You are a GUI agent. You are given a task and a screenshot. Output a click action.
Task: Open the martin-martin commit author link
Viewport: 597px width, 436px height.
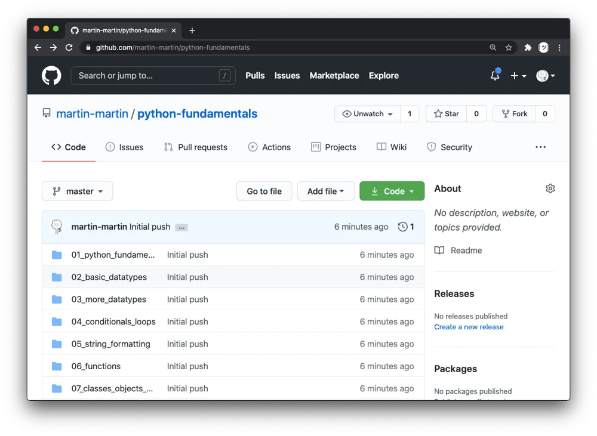click(x=99, y=227)
